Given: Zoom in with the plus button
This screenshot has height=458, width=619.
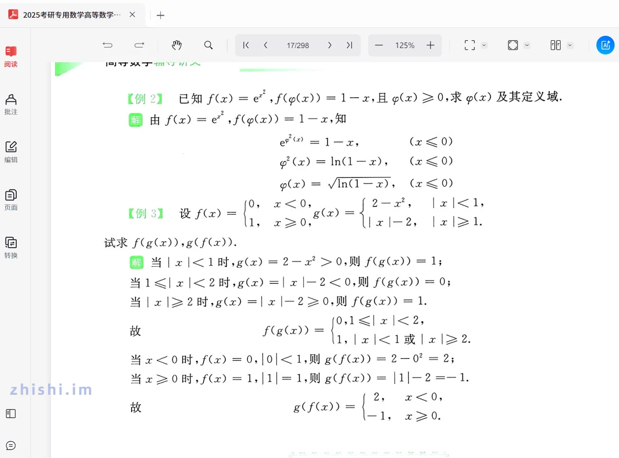Looking at the screenshot, I should pos(431,45).
